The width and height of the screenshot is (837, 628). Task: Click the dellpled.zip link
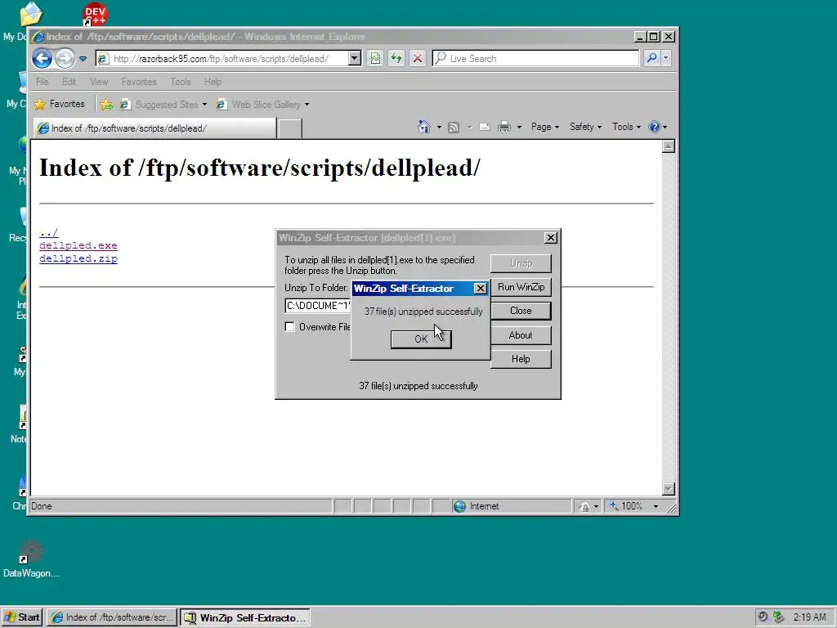pos(78,258)
